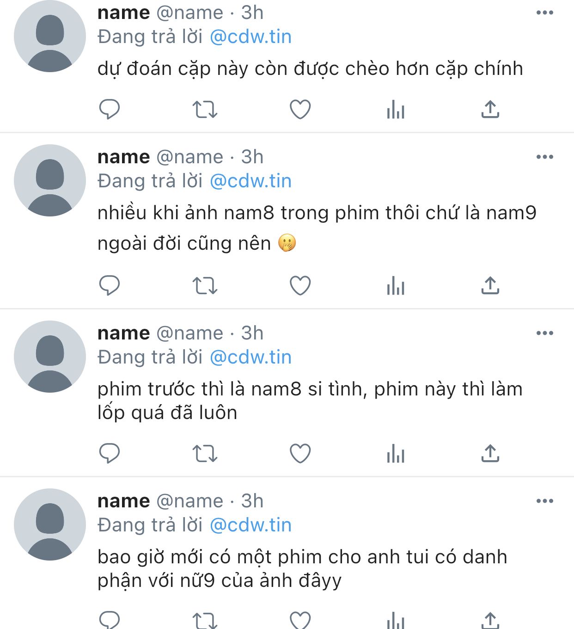
Task: Like the 'làm lốp quá đã luôn' tweet
Action: click(300, 453)
